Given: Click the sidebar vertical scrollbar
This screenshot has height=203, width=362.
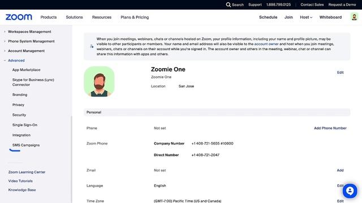Looking at the screenshot, I should (71, 159).
